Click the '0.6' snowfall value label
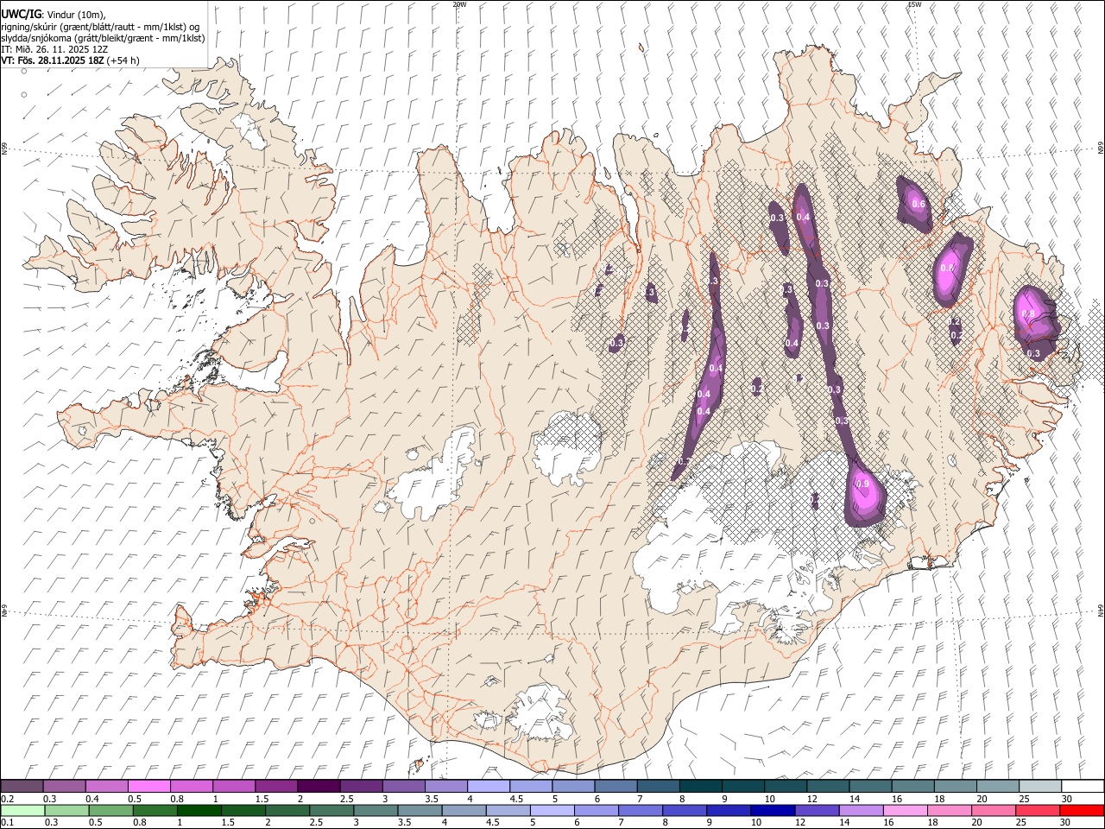Screen dimensions: 1105x829 pyautogui.click(x=919, y=205)
